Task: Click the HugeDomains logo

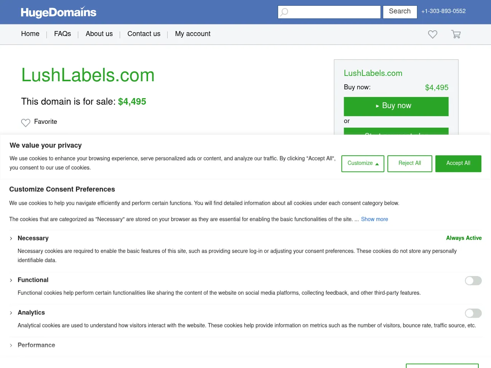Action: click(x=58, y=12)
